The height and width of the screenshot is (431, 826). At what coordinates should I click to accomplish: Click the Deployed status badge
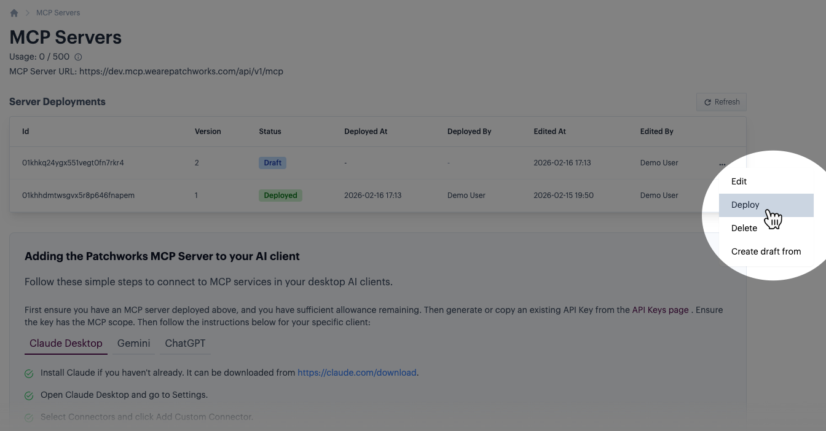click(x=280, y=196)
